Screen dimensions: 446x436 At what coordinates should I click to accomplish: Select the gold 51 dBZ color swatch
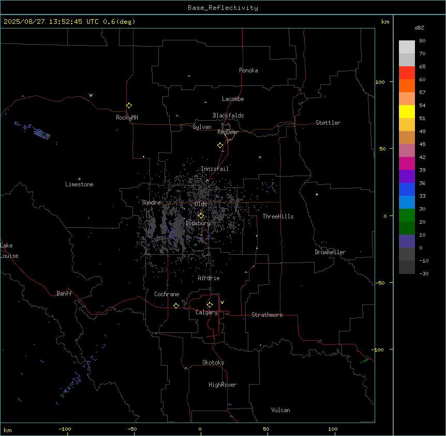click(407, 125)
